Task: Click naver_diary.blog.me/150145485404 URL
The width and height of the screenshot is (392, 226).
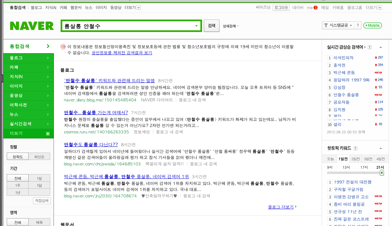Action: point(100,100)
